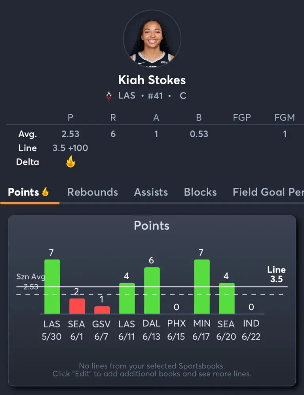The height and width of the screenshot is (395, 304).
Task: Tap the red 2-point bar for SEA 6/1
Action: coord(77,306)
